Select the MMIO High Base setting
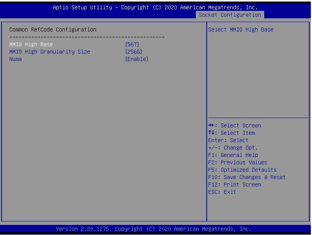This screenshot has width=312, height=235. [x=31, y=44]
